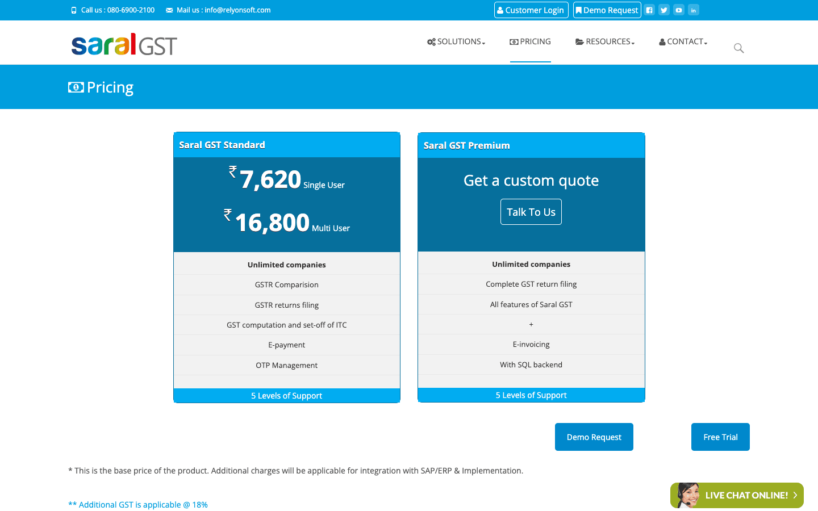This screenshot has height=511, width=818.
Task: Click the base price disclaimer note
Action: coord(295,471)
